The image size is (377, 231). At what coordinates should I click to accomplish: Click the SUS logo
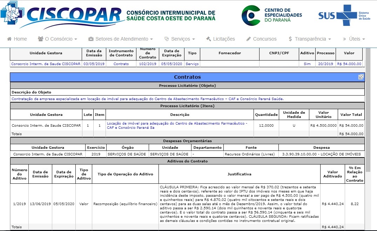pyautogui.click(x=344, y=15)
